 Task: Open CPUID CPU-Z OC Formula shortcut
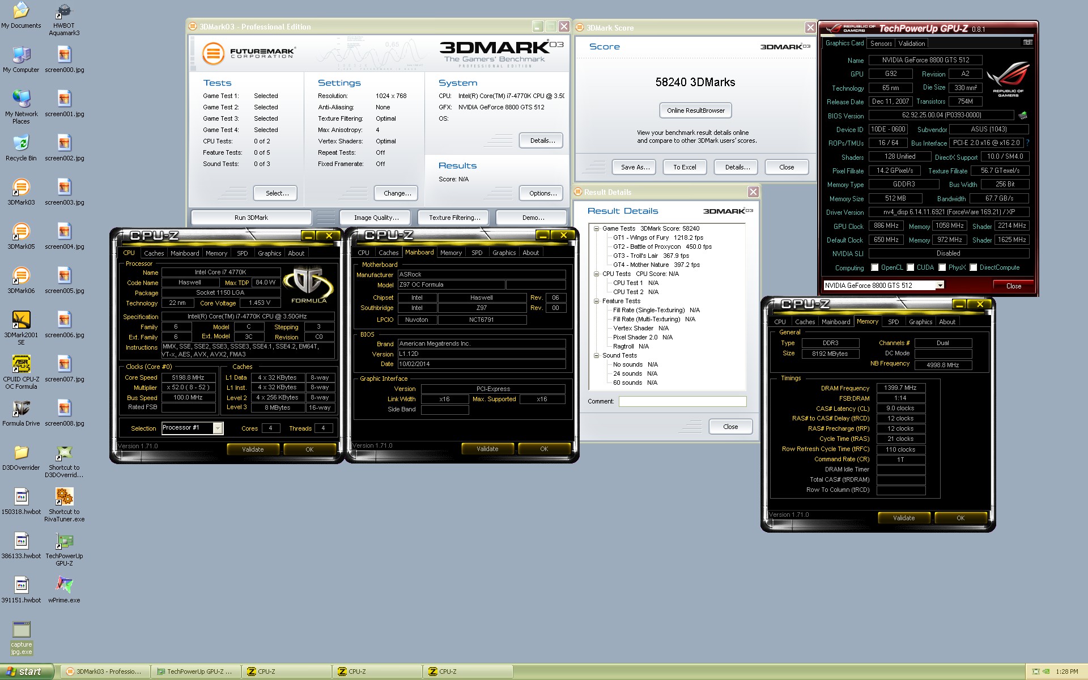pos(21,372)
